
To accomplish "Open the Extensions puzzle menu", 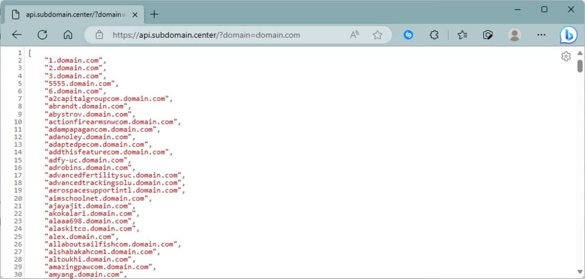I will [434, 35].
